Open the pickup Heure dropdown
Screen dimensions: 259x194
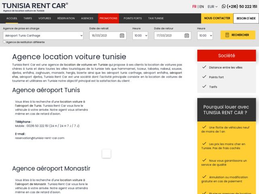coord(140,36)
